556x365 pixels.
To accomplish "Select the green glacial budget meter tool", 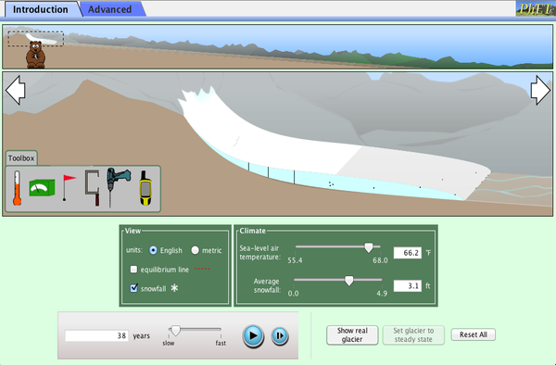I will [x=42, y=188].
